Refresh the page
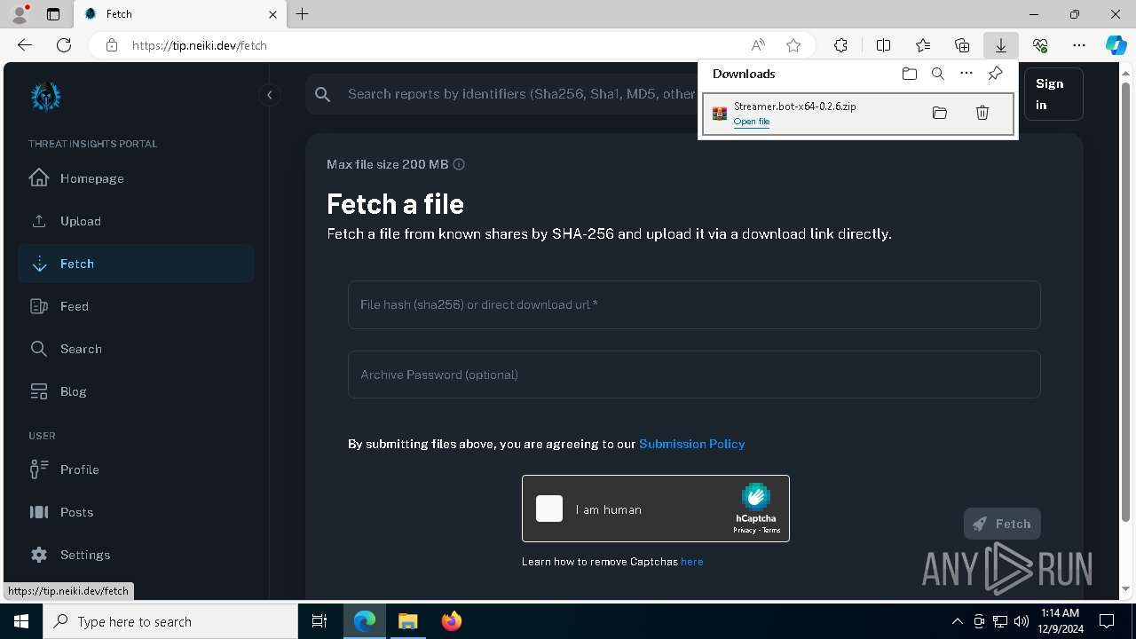Screen dimensions: 1136x639 click(64, 45)
